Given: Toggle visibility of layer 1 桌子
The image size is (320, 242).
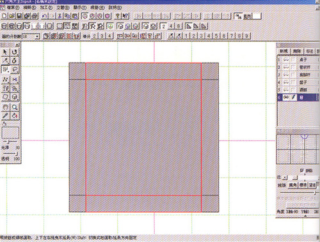Looking at the screenshot, I should [286, 60].
